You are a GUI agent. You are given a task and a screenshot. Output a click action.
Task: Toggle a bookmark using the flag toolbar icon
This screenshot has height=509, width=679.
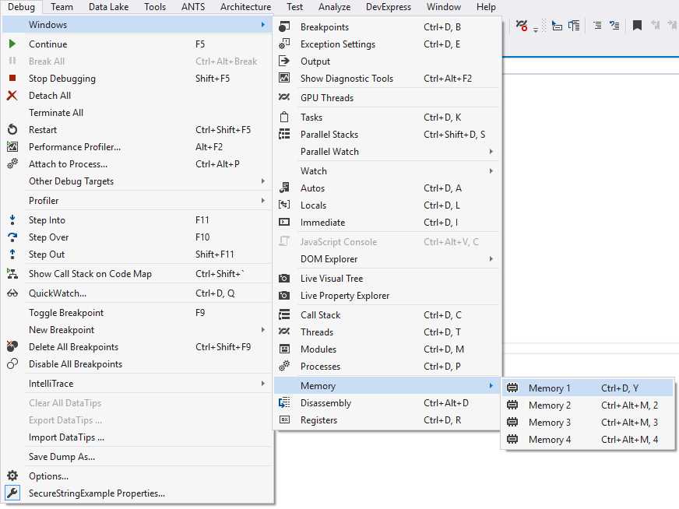coord(637,25)
